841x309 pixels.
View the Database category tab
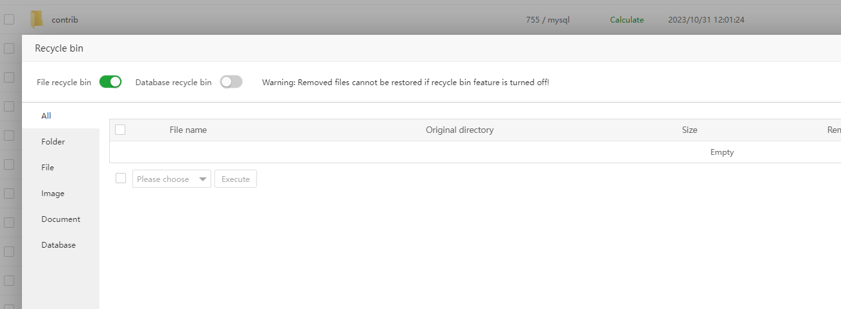click(x=58, y=245)
